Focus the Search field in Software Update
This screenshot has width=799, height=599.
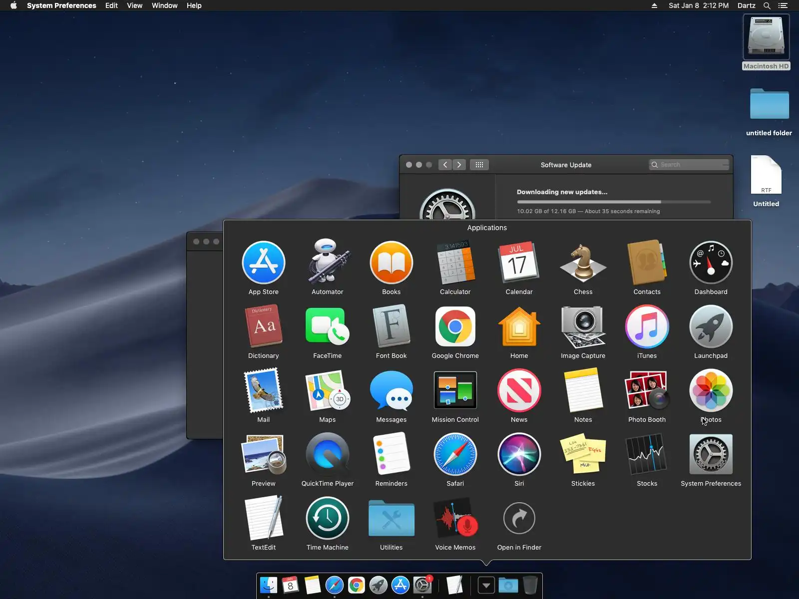click(689, 165)
